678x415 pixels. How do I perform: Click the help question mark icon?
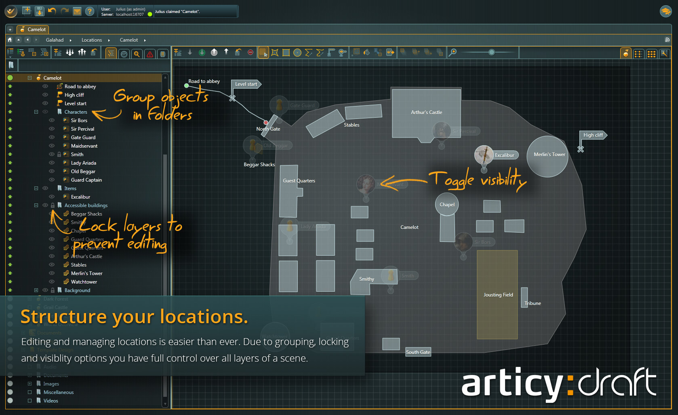click(89, 11)
